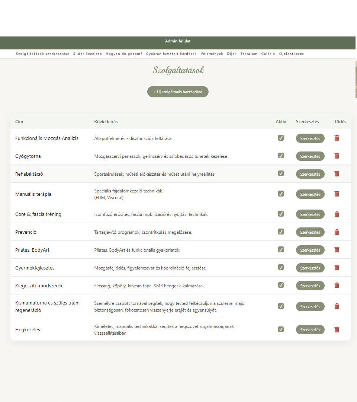Toggle the Aktív checkbox for Kiegészítő módszerek
The width and height of the screenshot is (357, 402).
pyautogui.click(x=281, y=285)
